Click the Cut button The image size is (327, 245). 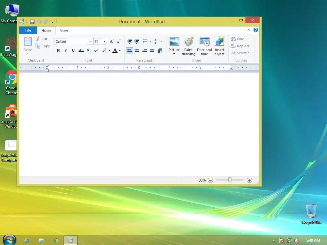tap(42, 39)
